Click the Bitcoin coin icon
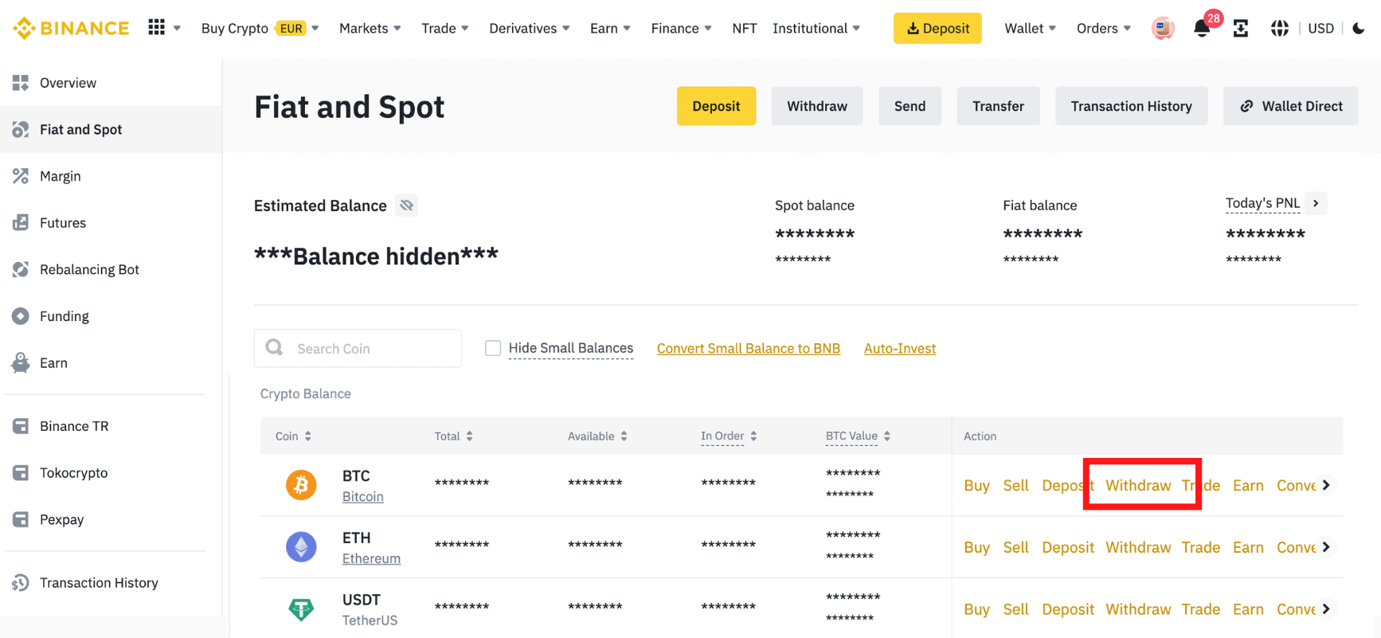The height and width of the screenshot is (638, 1381). click(301, 485)
